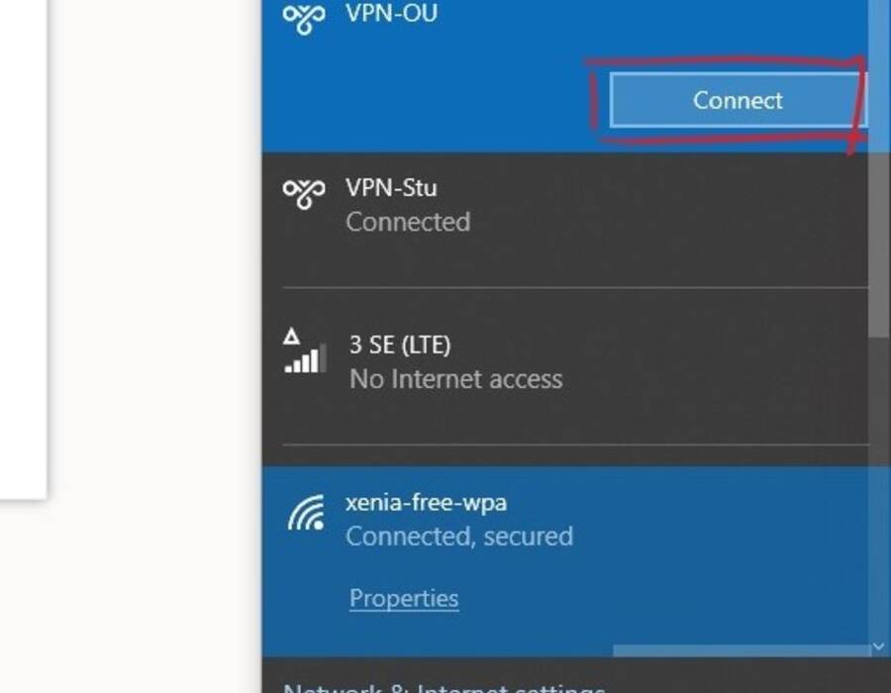Open Network & Internet settings
This screenshot has height=693, width=891.
tap(444, 688)
